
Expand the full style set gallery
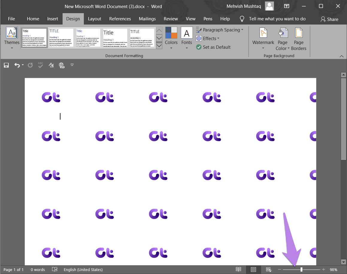(x=159, y=45)
